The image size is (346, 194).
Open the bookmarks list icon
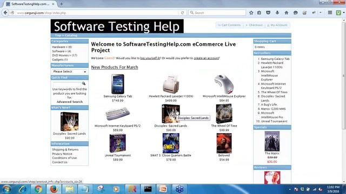coord(259,13)
